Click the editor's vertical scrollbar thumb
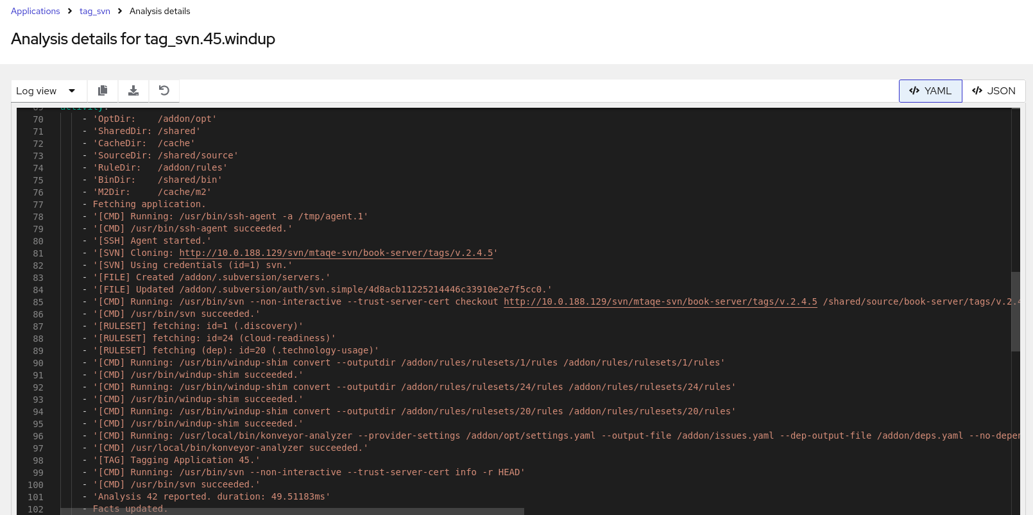The width and height of the screenshot is (1033, 515). [1015, 311]
